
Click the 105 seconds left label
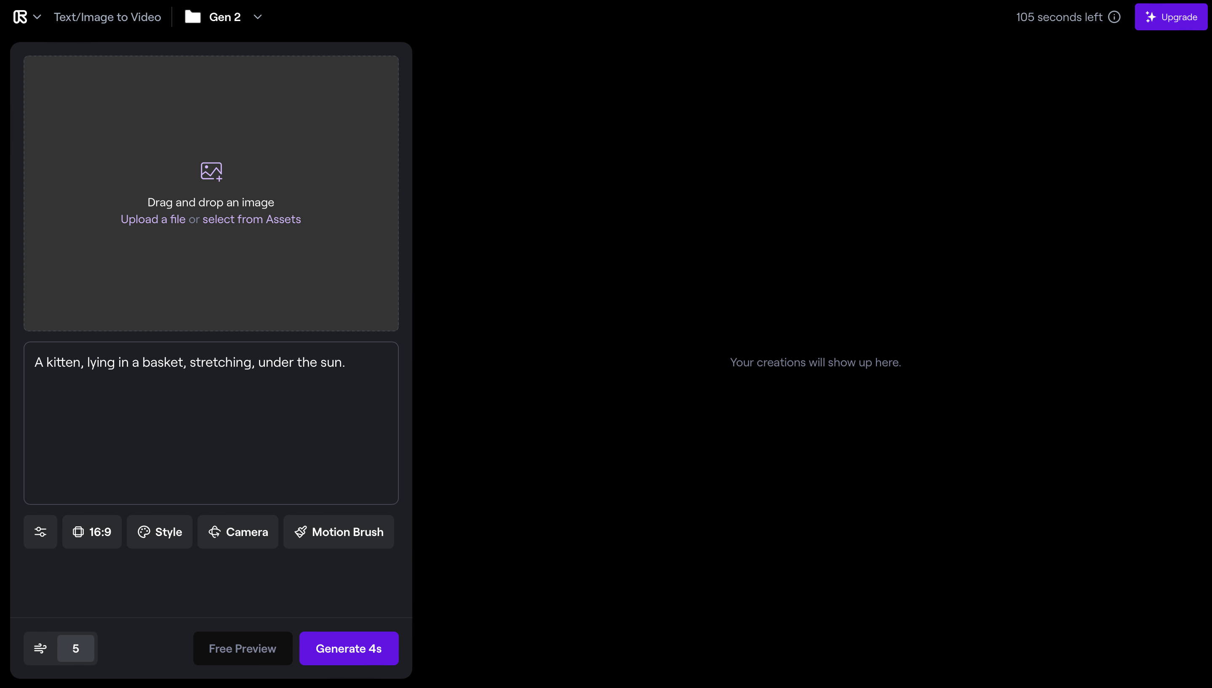click(1059, 17)
